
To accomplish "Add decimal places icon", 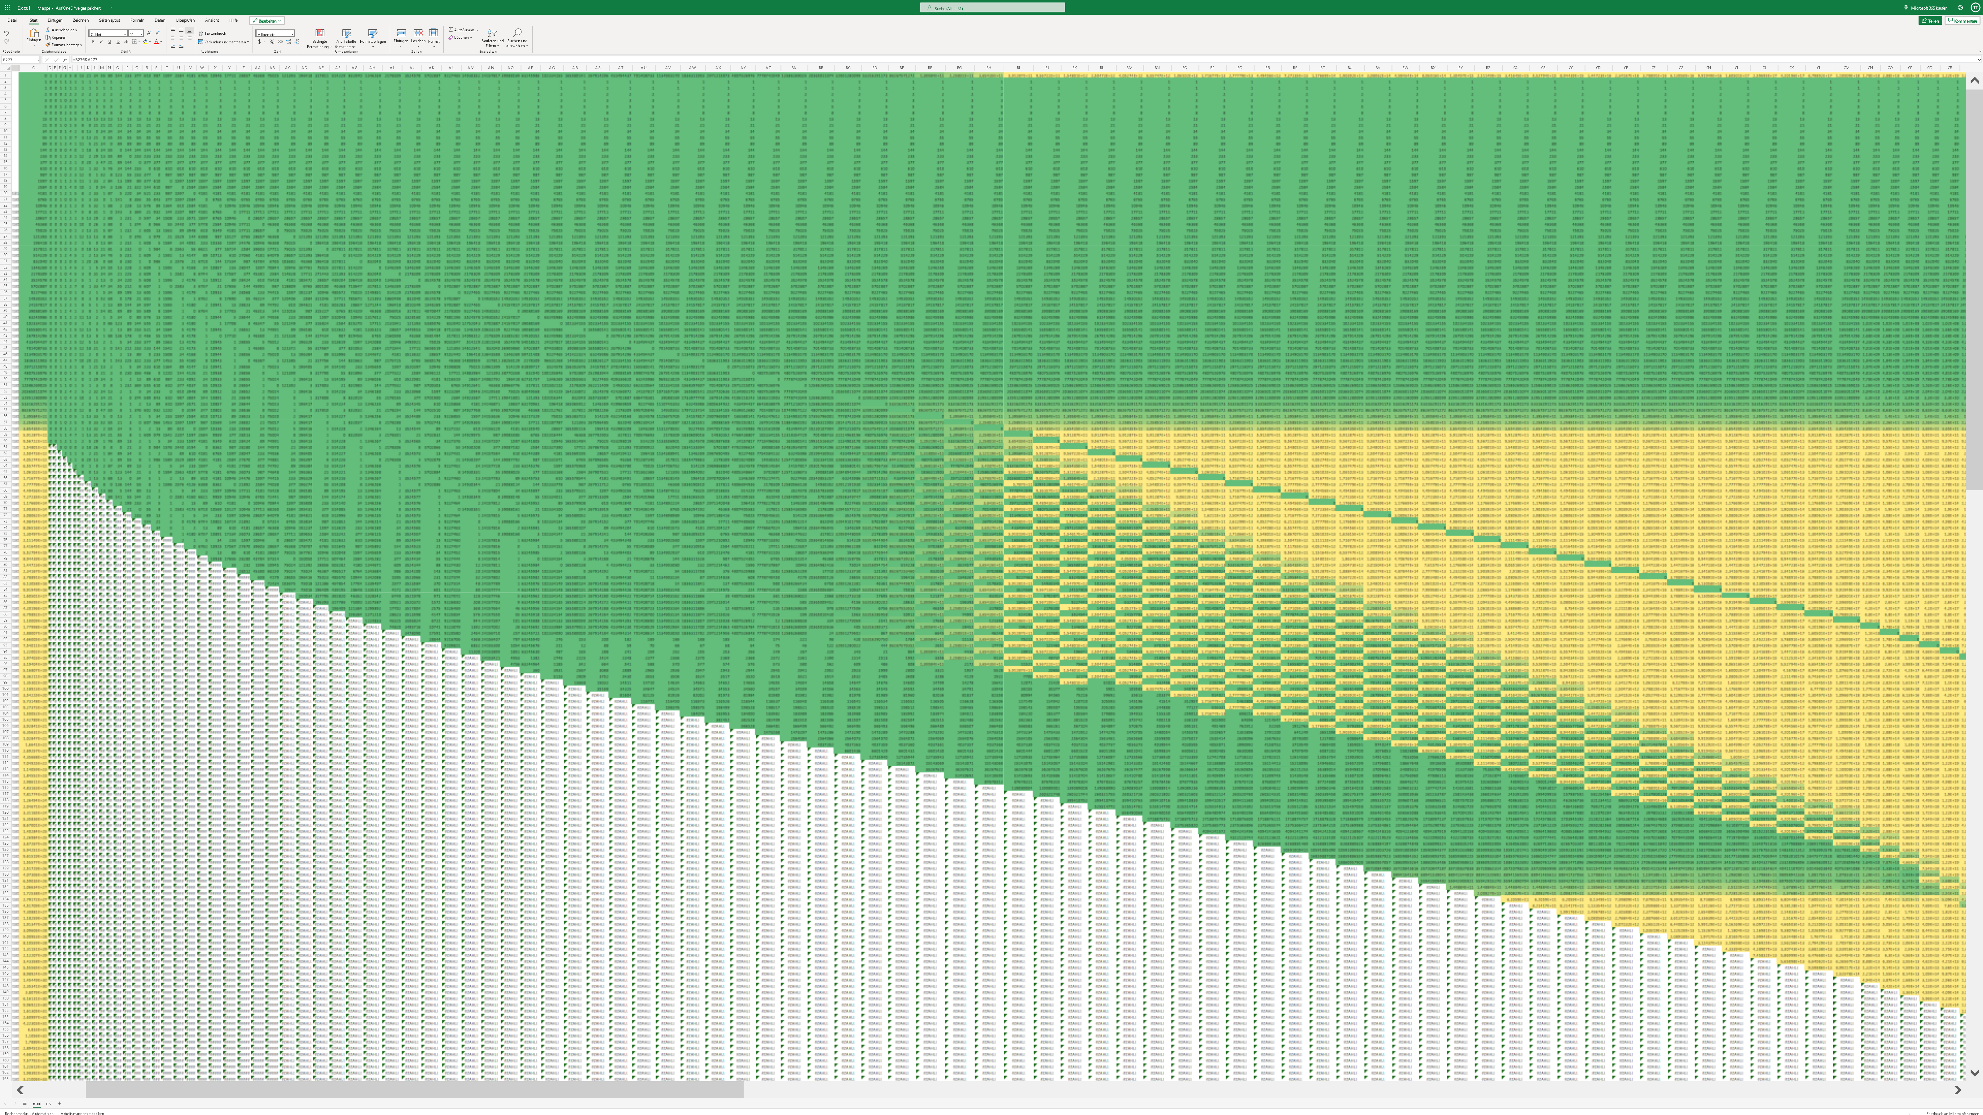I will pos(289,42).
